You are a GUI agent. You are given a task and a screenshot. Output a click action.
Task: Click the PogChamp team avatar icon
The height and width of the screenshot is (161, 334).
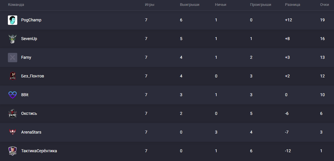13,20
